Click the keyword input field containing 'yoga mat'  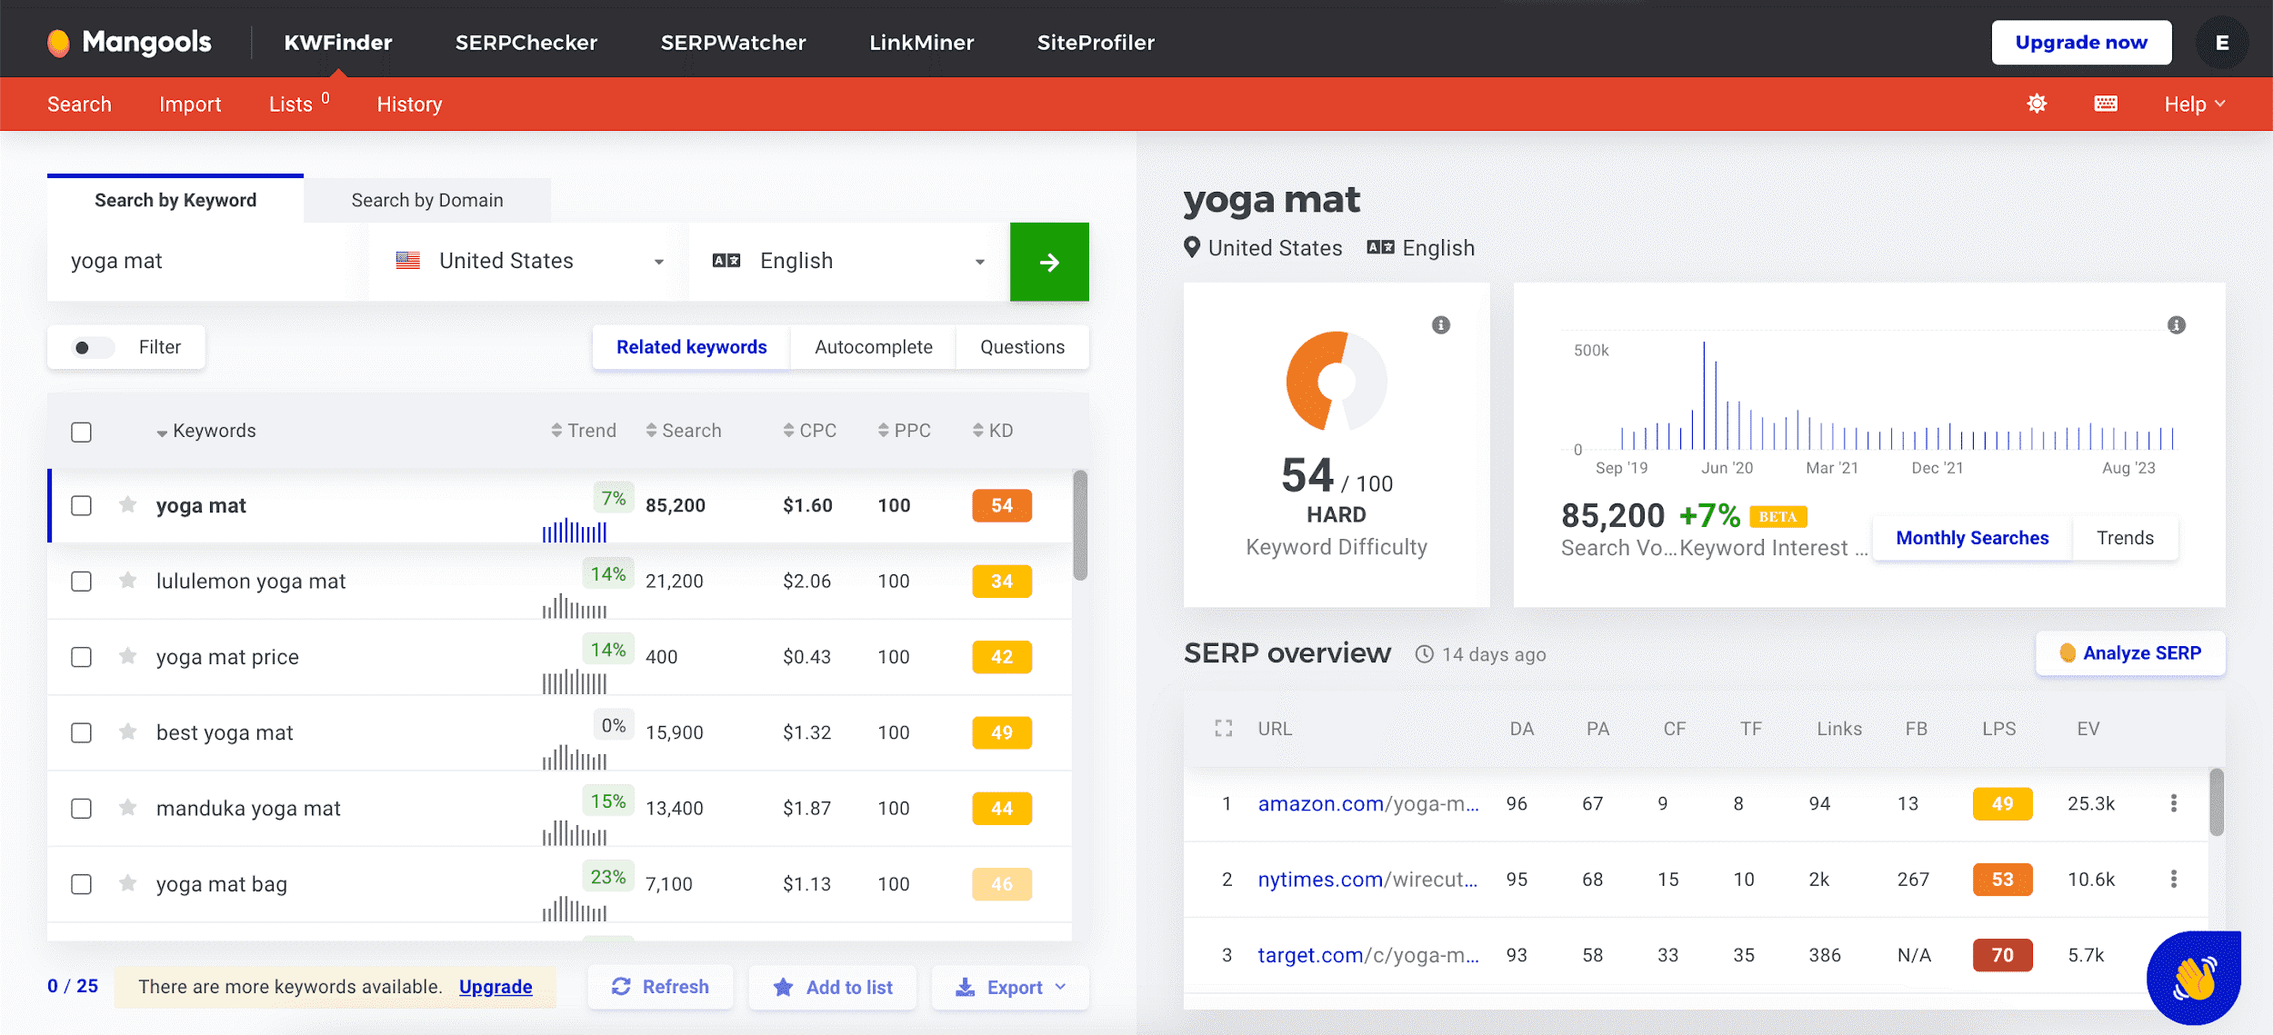tap(202, 261)
